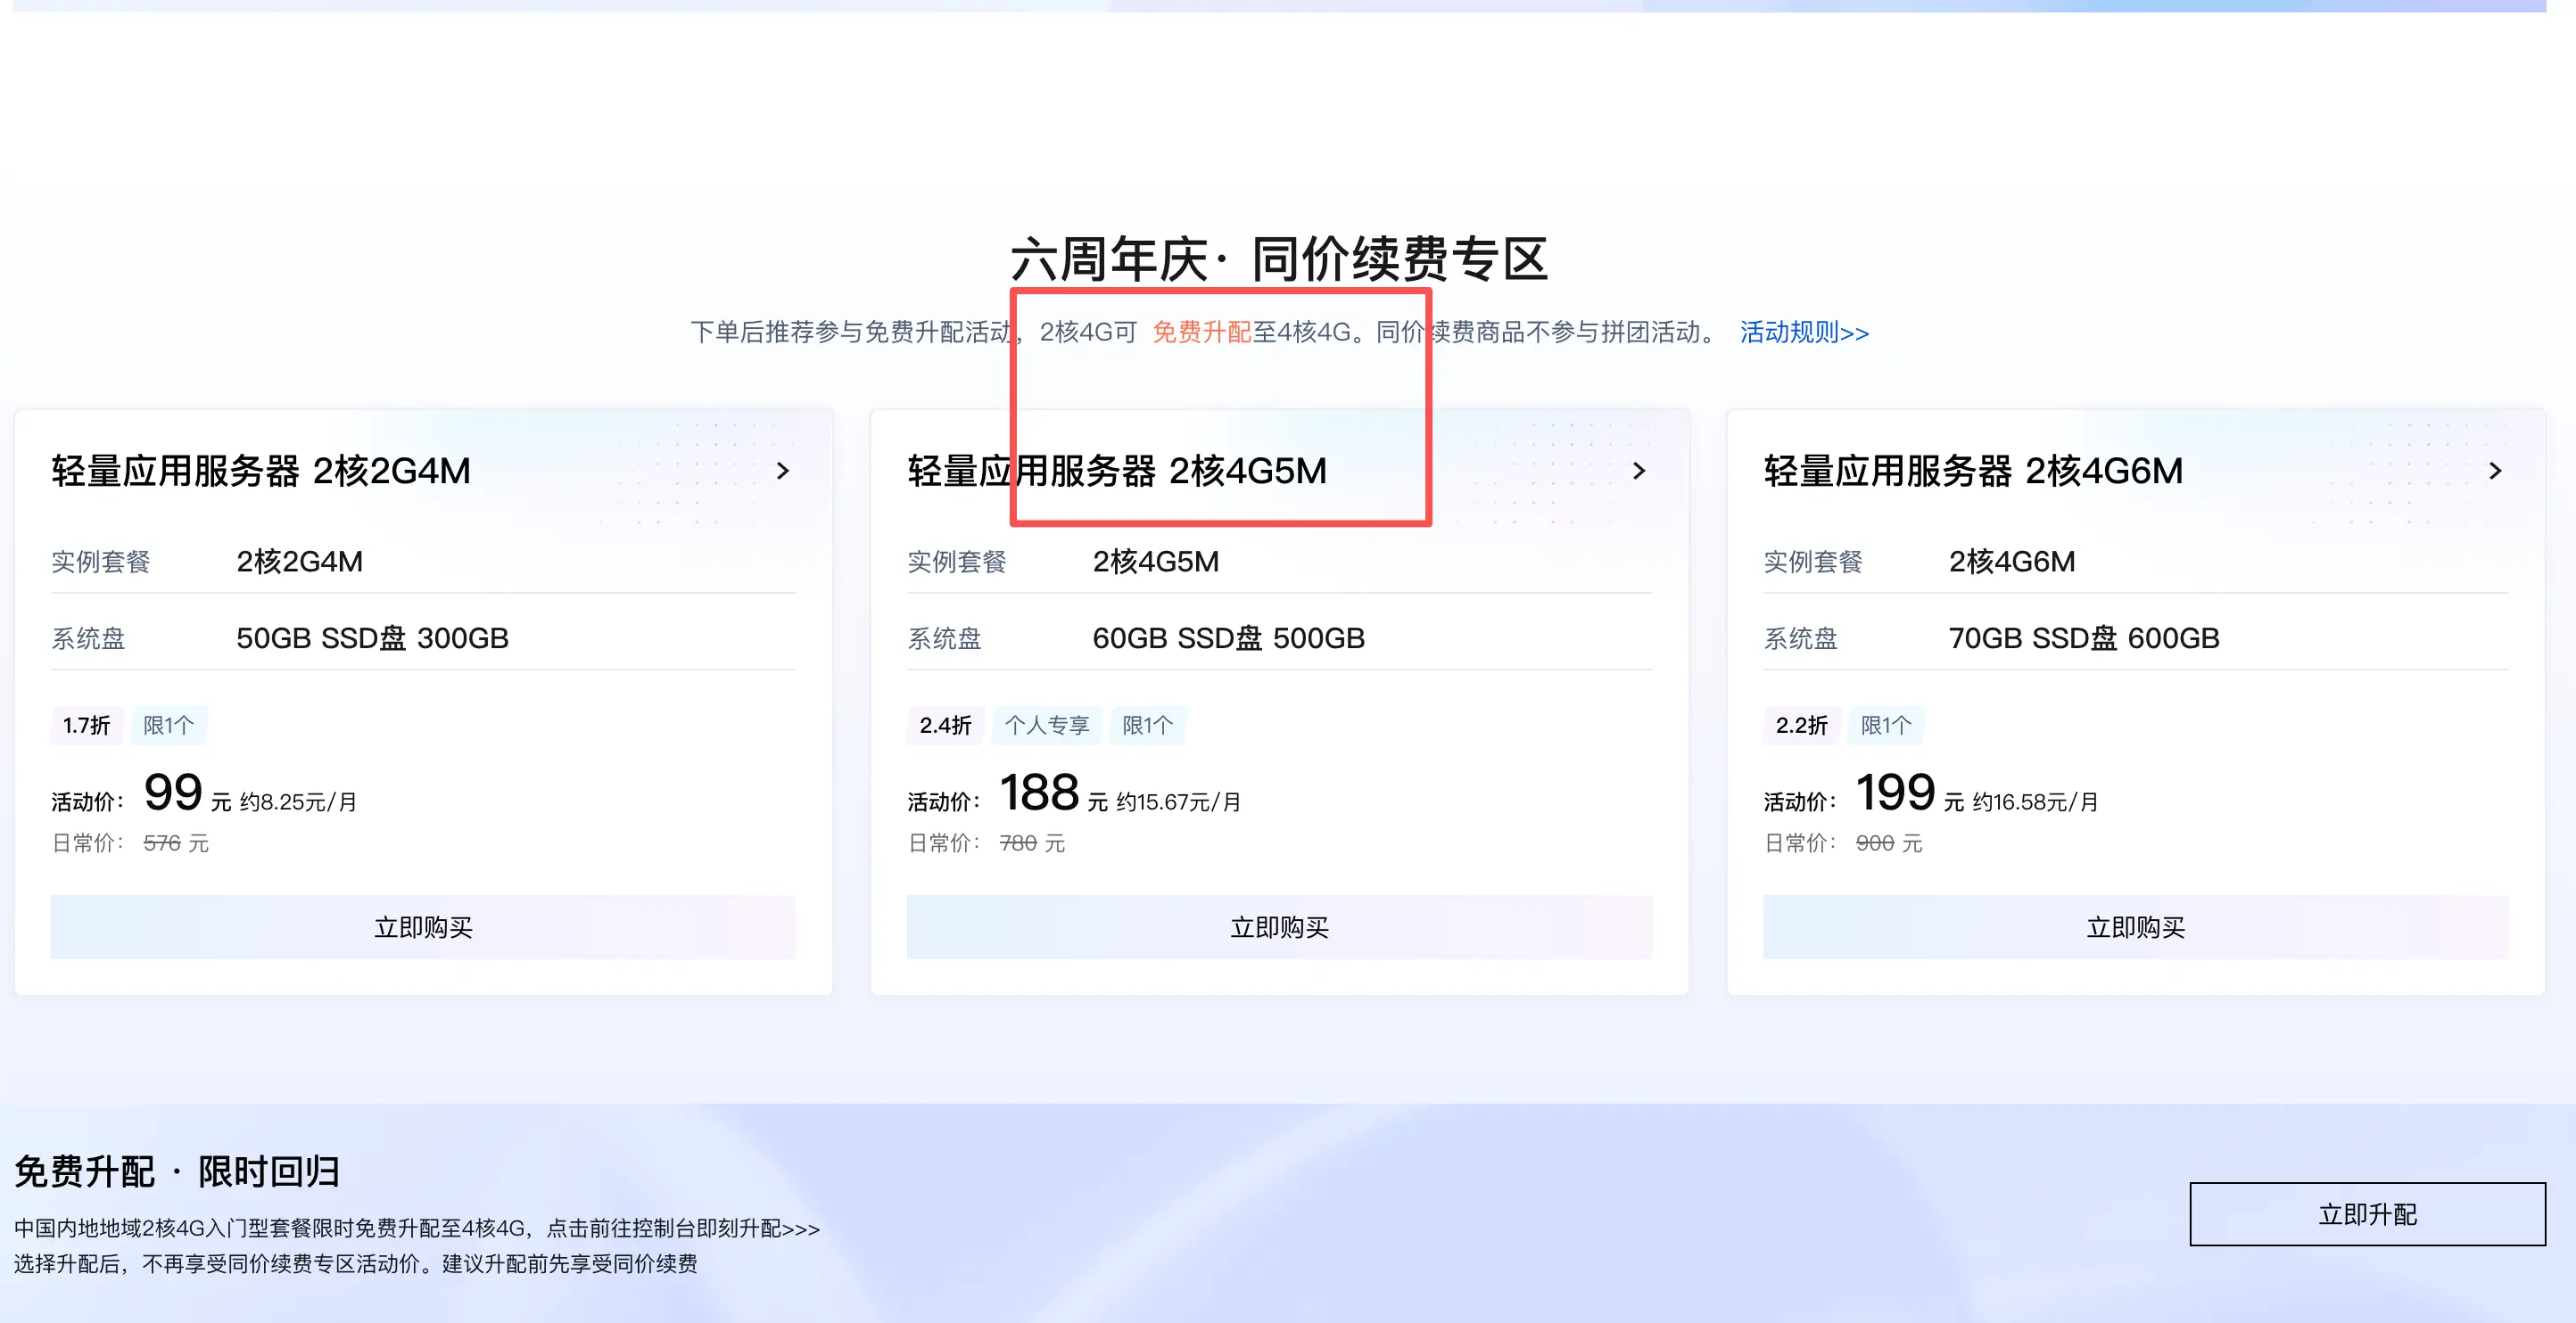The image size is (2576, 1323).
Task: Open 点击前往控制台即刻升配>>> link
Action: tap(683, 1228)
